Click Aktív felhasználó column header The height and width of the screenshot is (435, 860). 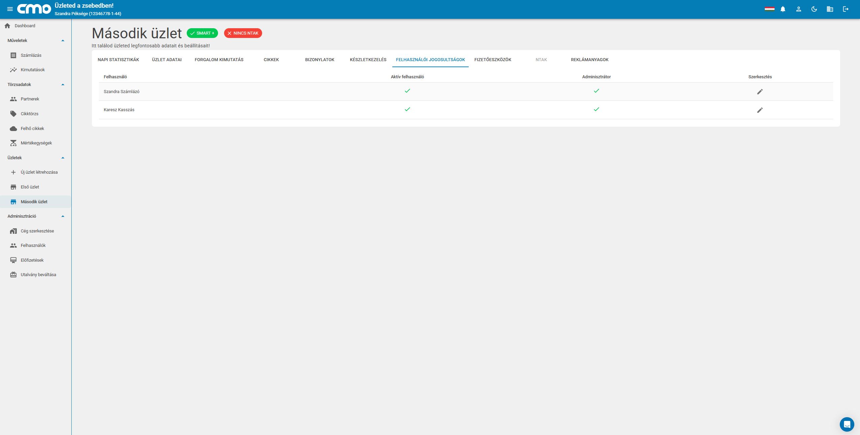[x=407, y=77]
